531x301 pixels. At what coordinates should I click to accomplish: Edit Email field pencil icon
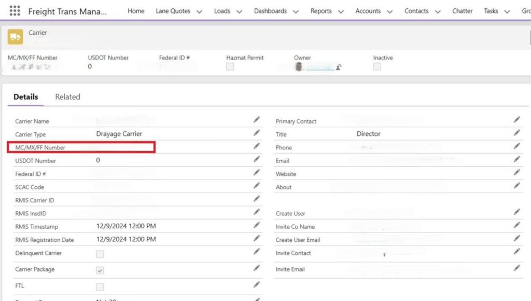click(x=517, y=159)
